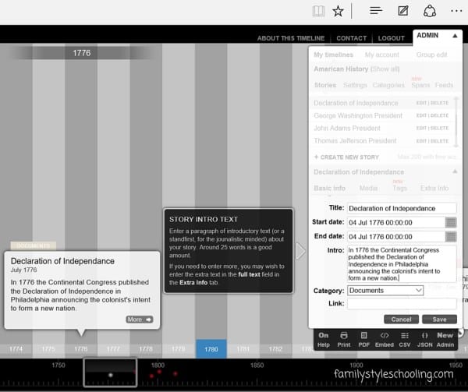Click More on the story card
This screenshot has width=468, height=392.
pyautogui.click(x=140, y=320)
